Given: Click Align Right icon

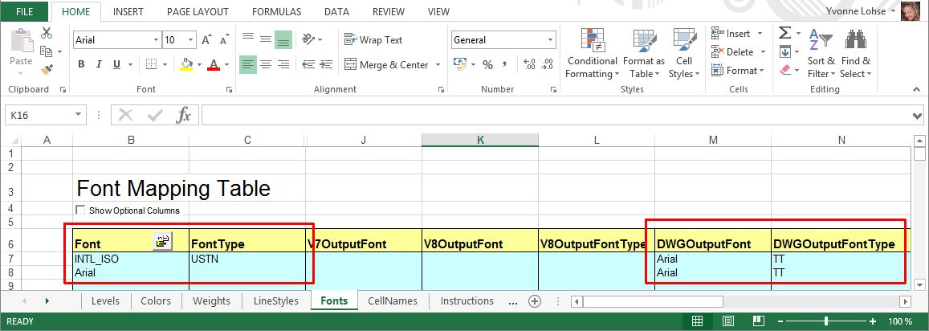Looking at the screenshot, I should pyautogui.click(x=283, y=64).
